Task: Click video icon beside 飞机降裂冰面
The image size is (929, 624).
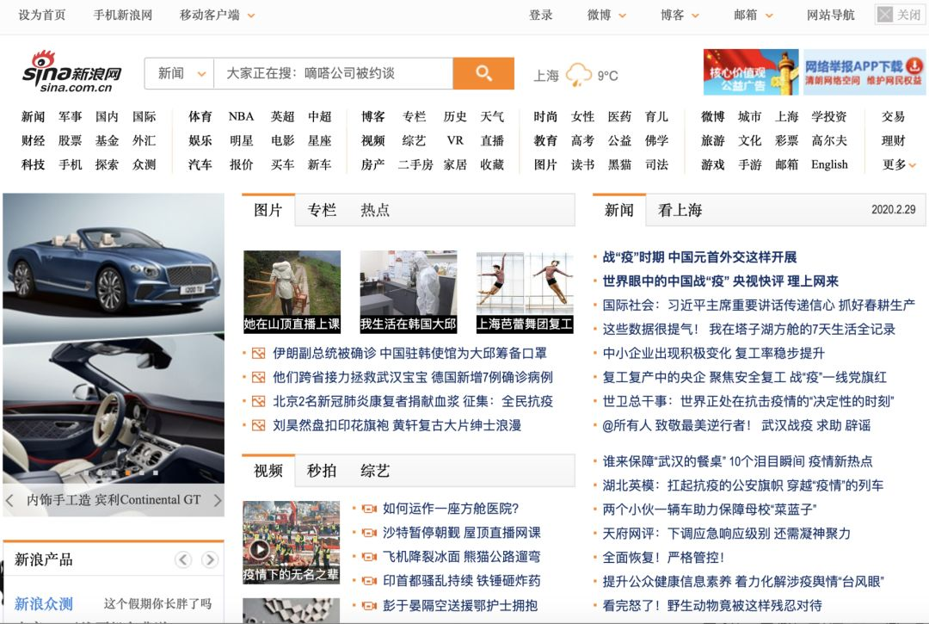Action: [x=369, y=557]
